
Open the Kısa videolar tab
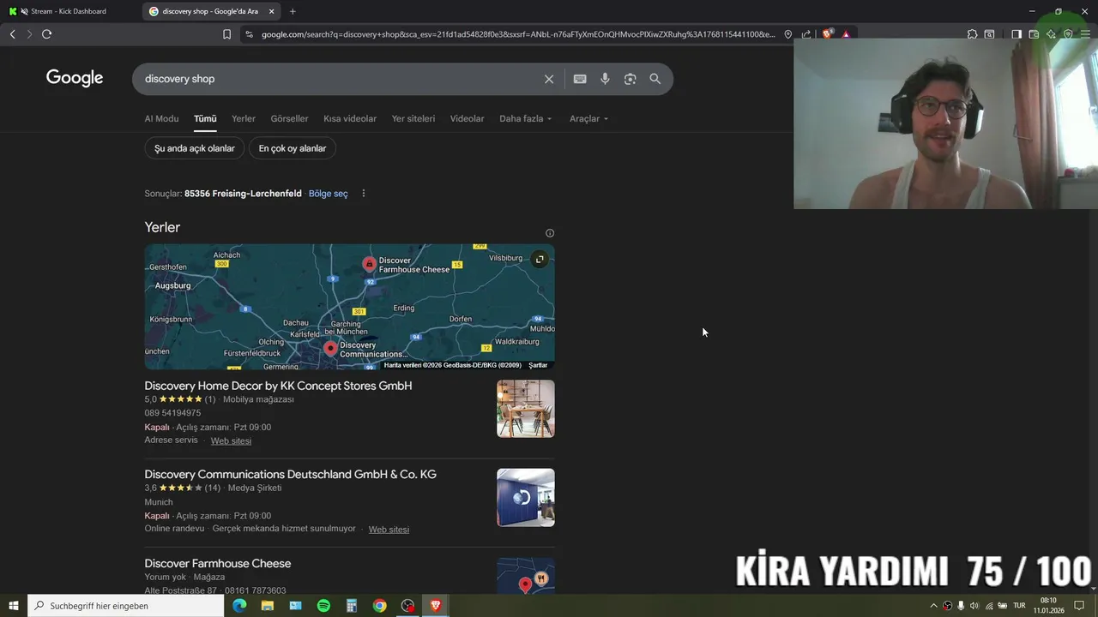click(x=350, y=119)
